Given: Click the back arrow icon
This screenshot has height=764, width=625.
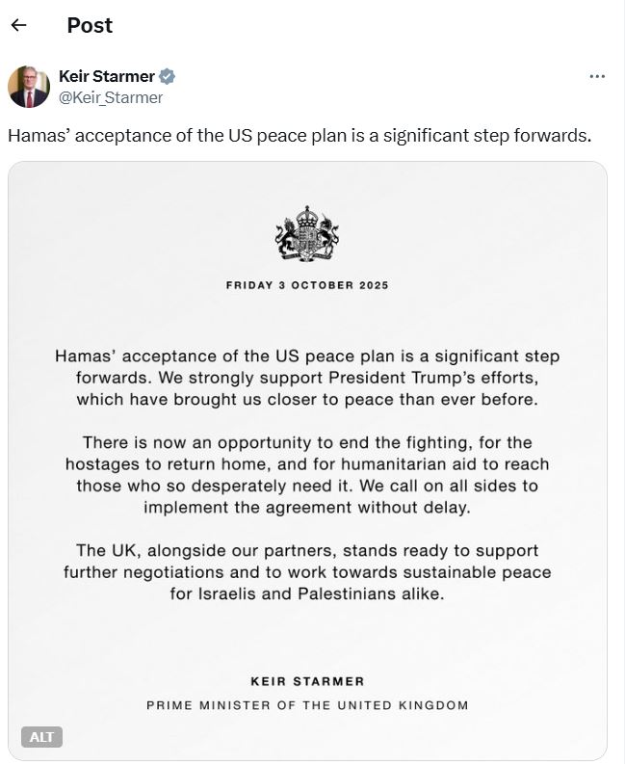Looking at the screenshot, I should click(18, 26).
